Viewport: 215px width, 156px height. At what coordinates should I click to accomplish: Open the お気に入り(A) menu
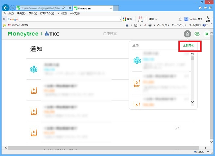(47, 13)
